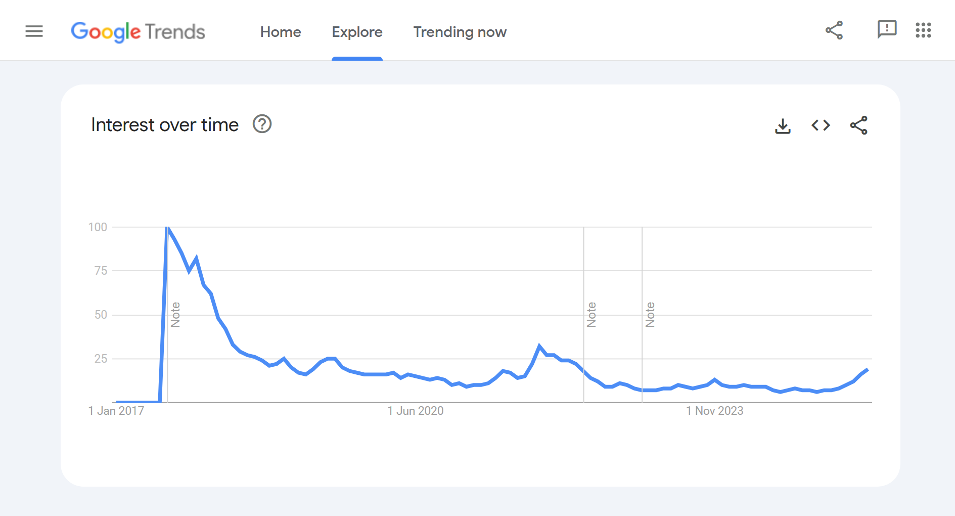This screenshot has height=516, width=955.
Task: Open the Google apps grid launcher
Action: point(925,31)
